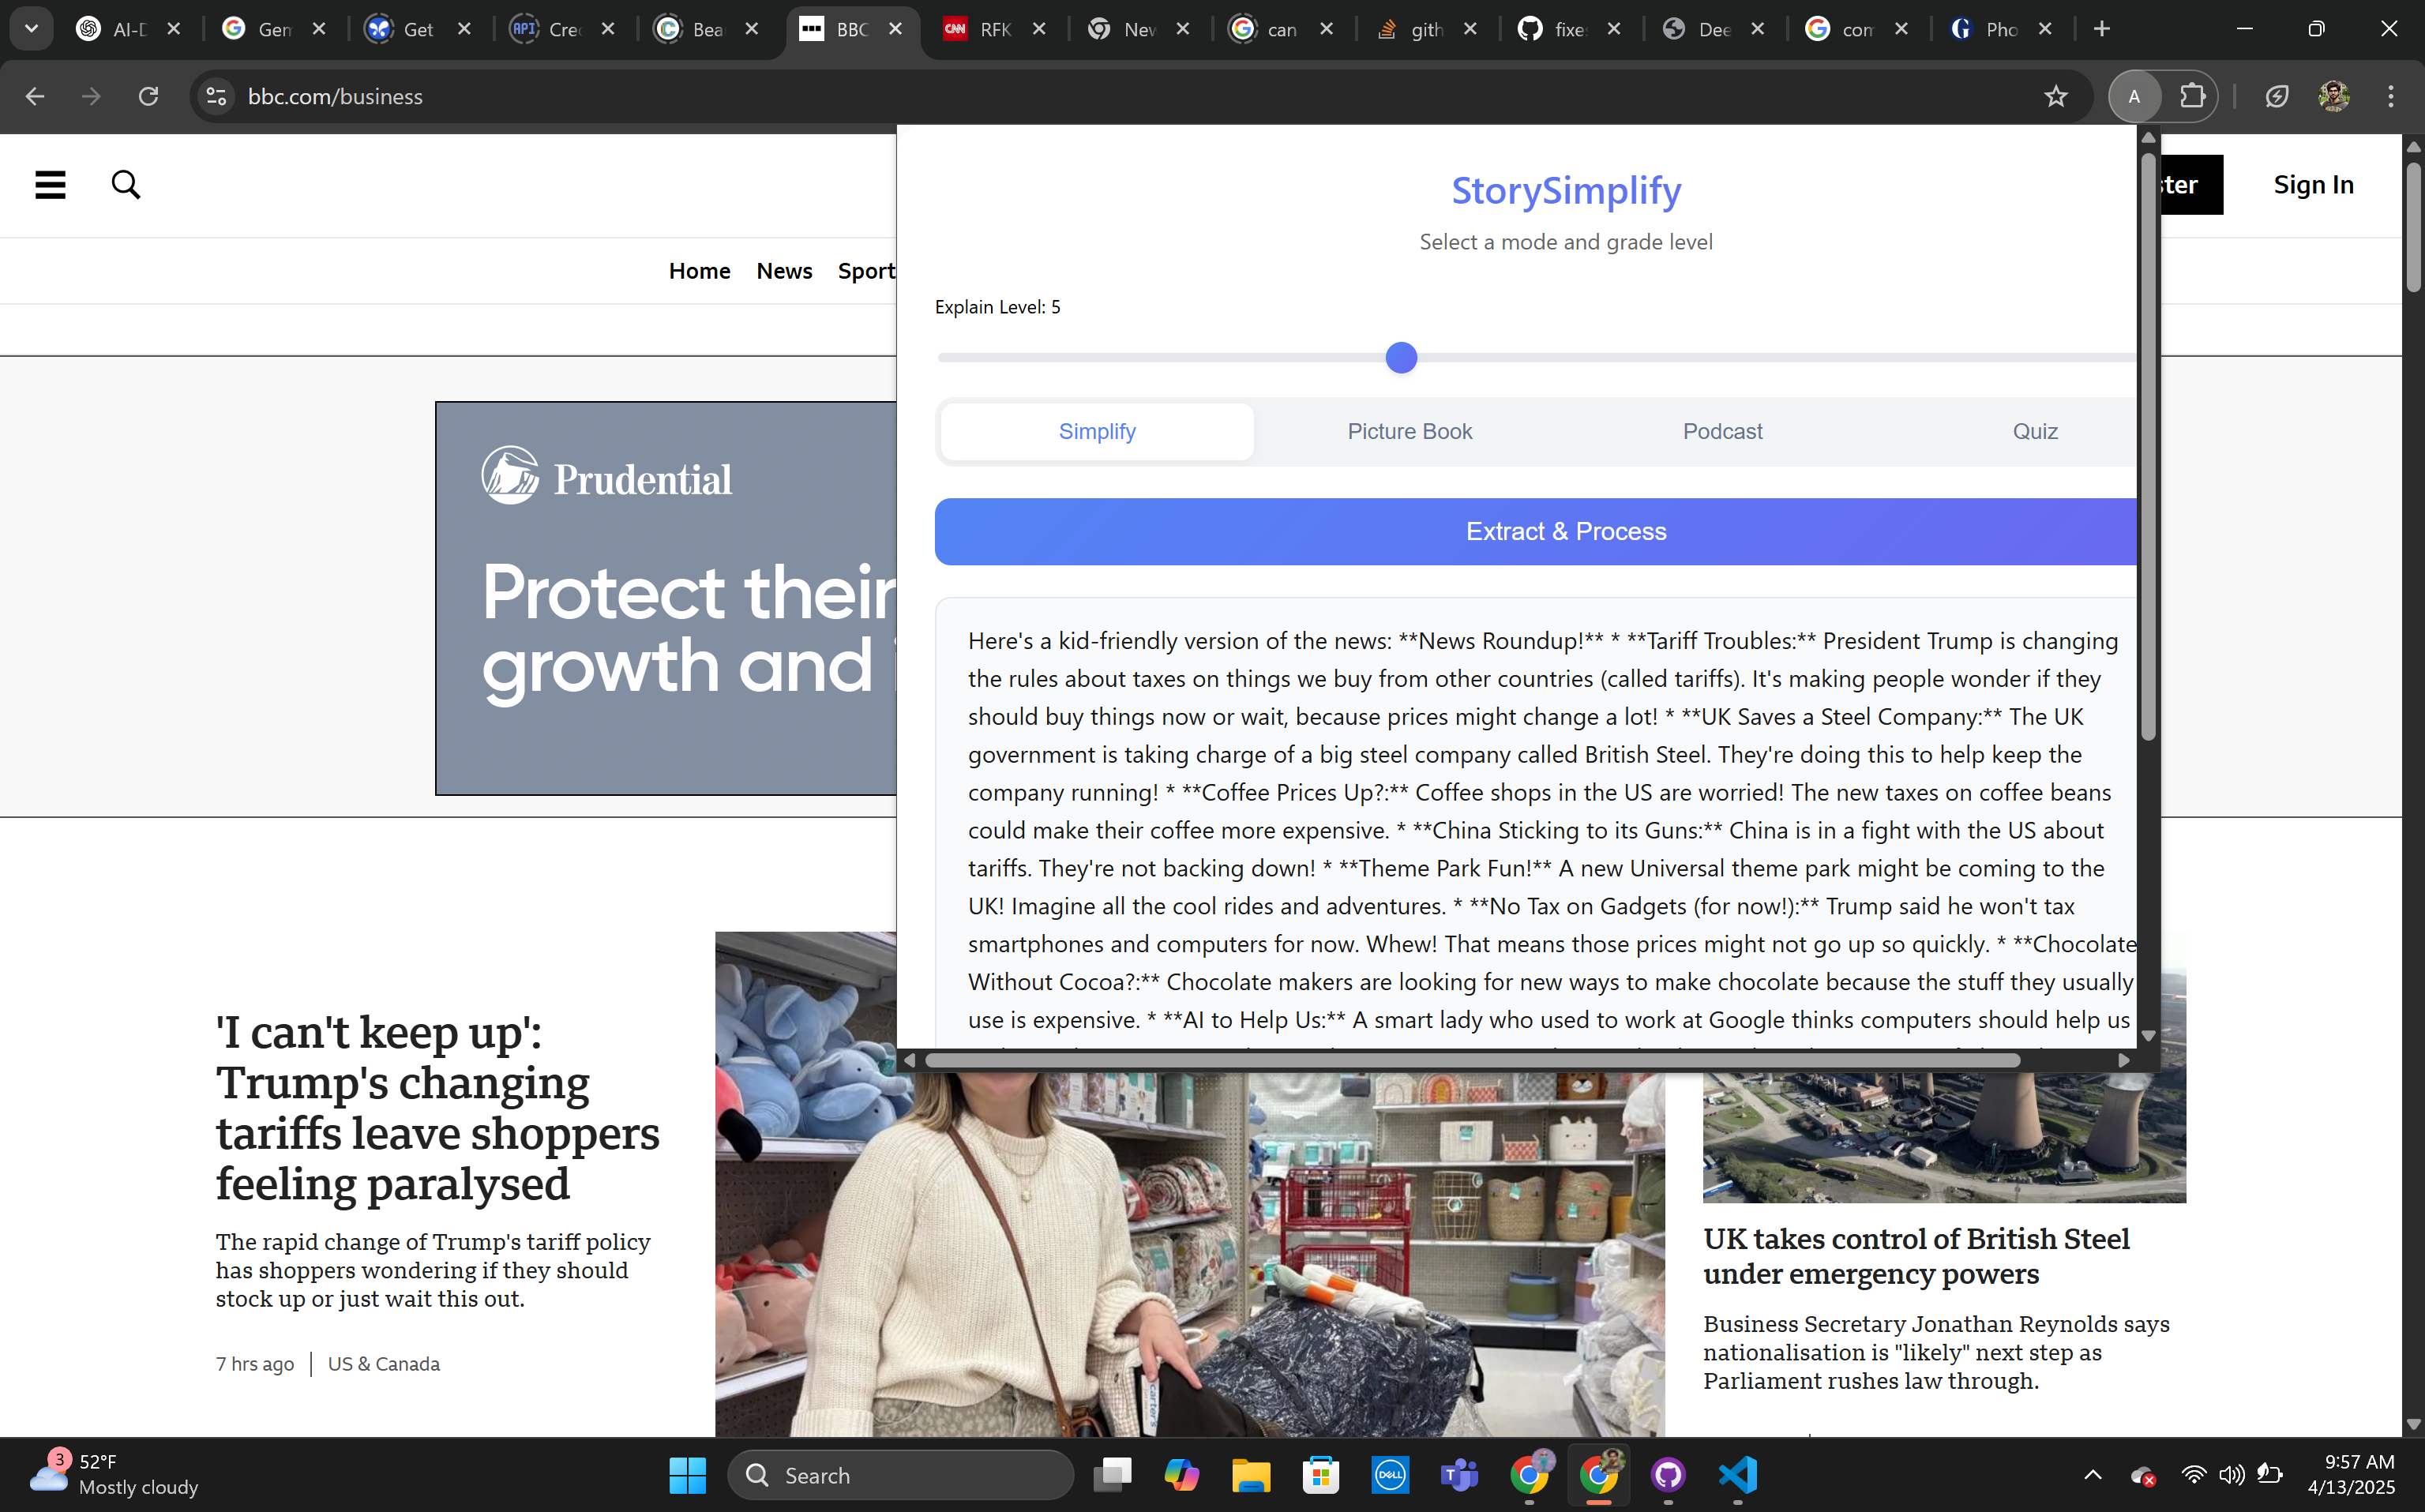The height and width of the screenshot is (1512, 2425).
Task: Reload the bbc.com page
Action: [x=148, y=97]
